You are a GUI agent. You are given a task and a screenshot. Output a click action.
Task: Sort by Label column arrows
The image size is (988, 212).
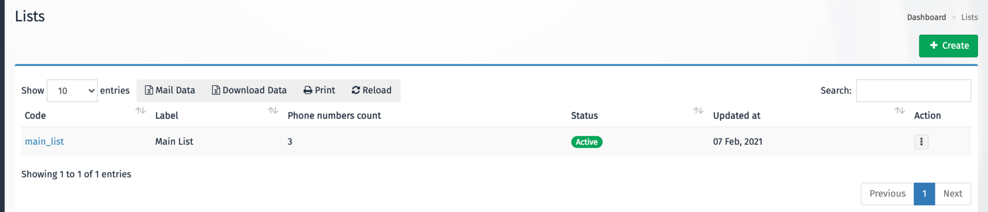coord(273,111)
